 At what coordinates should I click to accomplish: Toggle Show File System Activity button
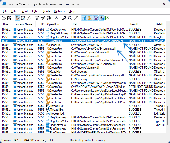(90, 18)
